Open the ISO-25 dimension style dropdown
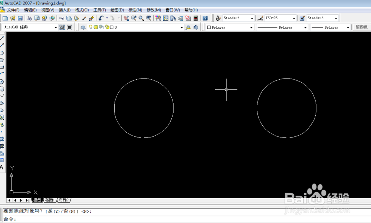 click(294, 18)
